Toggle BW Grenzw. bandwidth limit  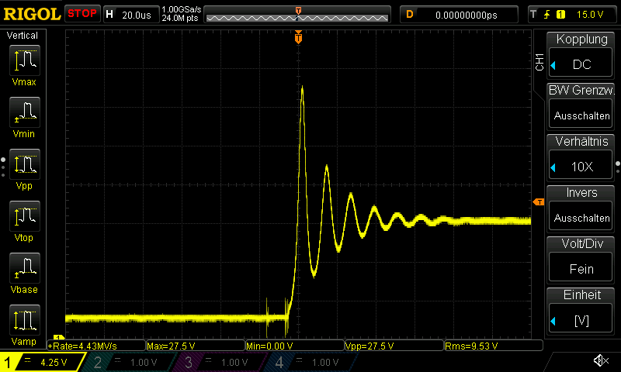pyautogui.click(x=581, y=105)
